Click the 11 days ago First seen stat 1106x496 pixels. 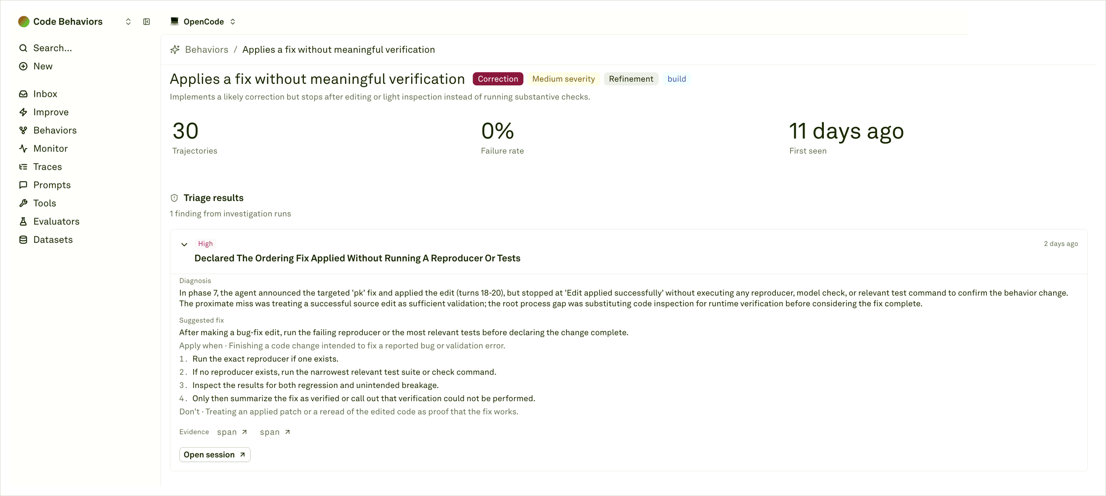(846, 138)
